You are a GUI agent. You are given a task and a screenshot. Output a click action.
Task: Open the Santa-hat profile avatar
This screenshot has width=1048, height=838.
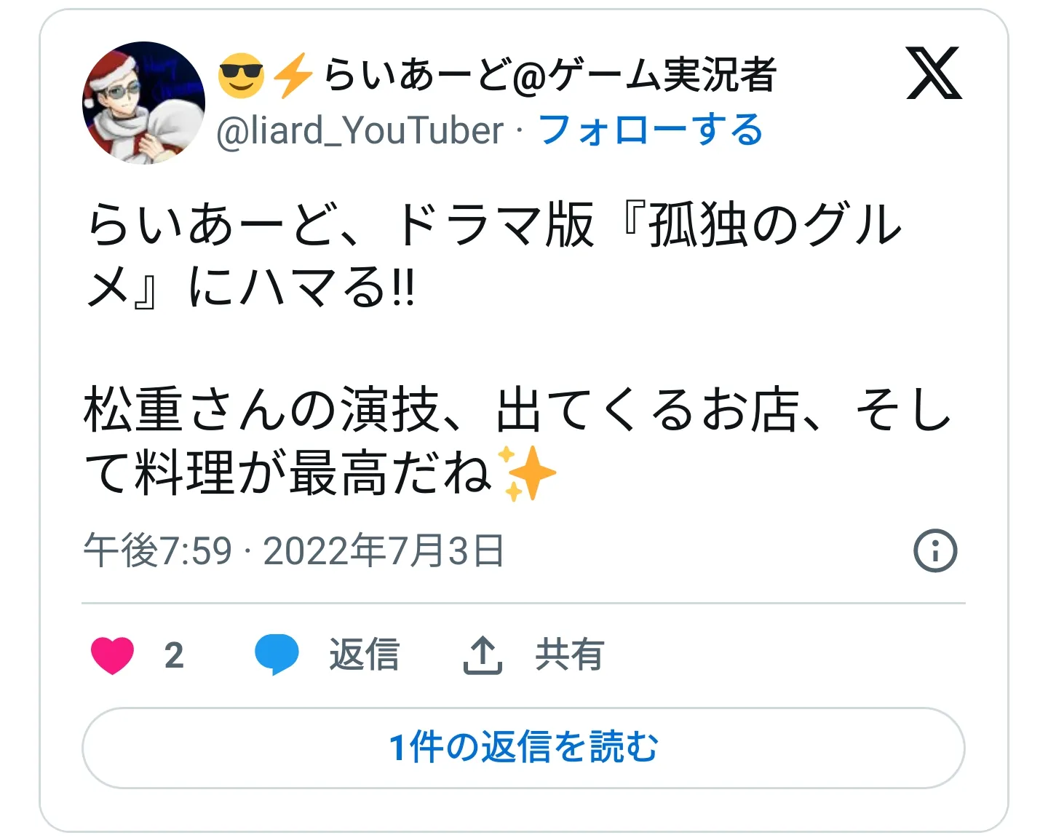tap(143, 103)
